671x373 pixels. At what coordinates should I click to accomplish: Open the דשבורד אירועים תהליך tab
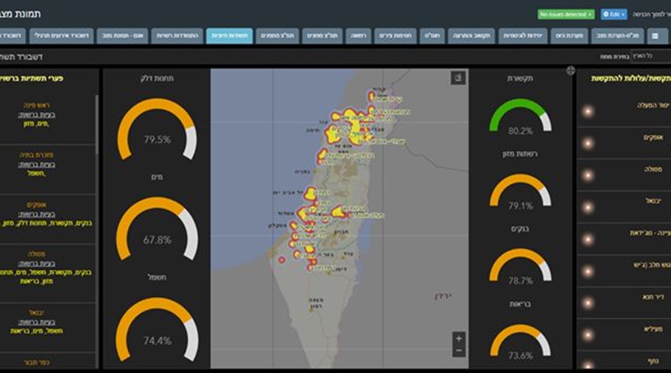pos(61,36)
